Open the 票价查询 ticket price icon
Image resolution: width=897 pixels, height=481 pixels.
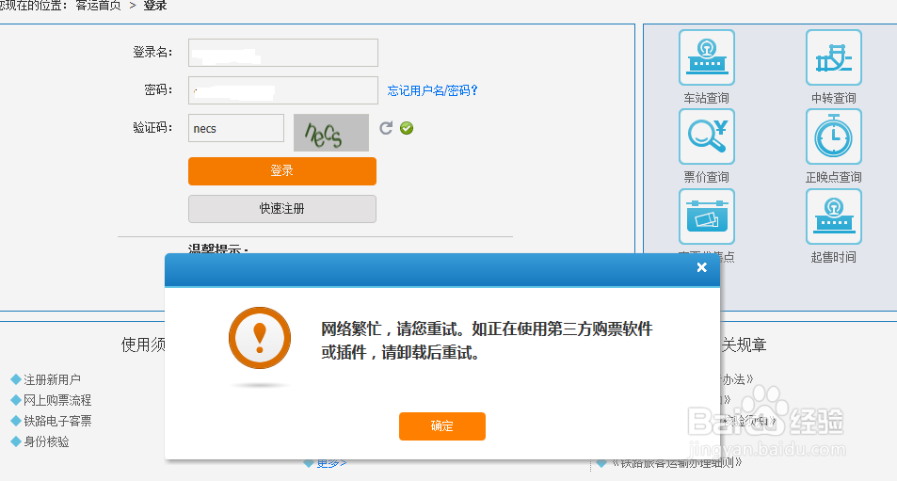pos(707,136)
